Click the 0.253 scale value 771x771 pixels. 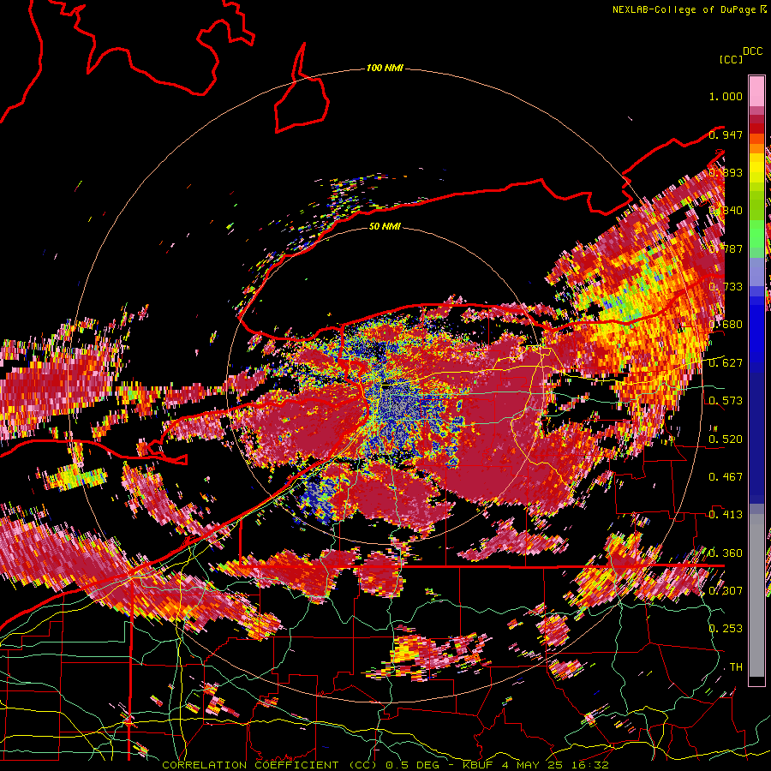[726, 629]
